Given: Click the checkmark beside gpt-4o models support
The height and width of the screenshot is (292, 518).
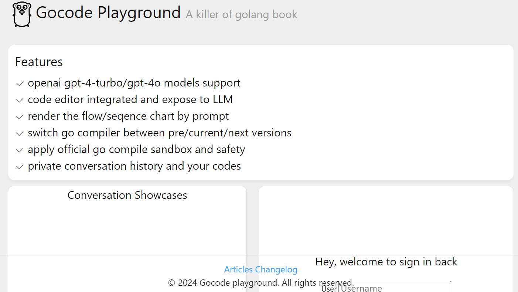Looking at the screenshot, I should 19,84.
